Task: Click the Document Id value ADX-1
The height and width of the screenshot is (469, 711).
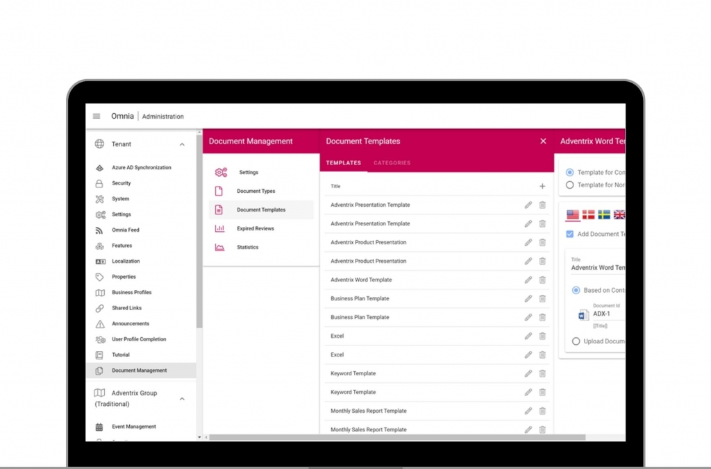Action: [x=602, y=314]
